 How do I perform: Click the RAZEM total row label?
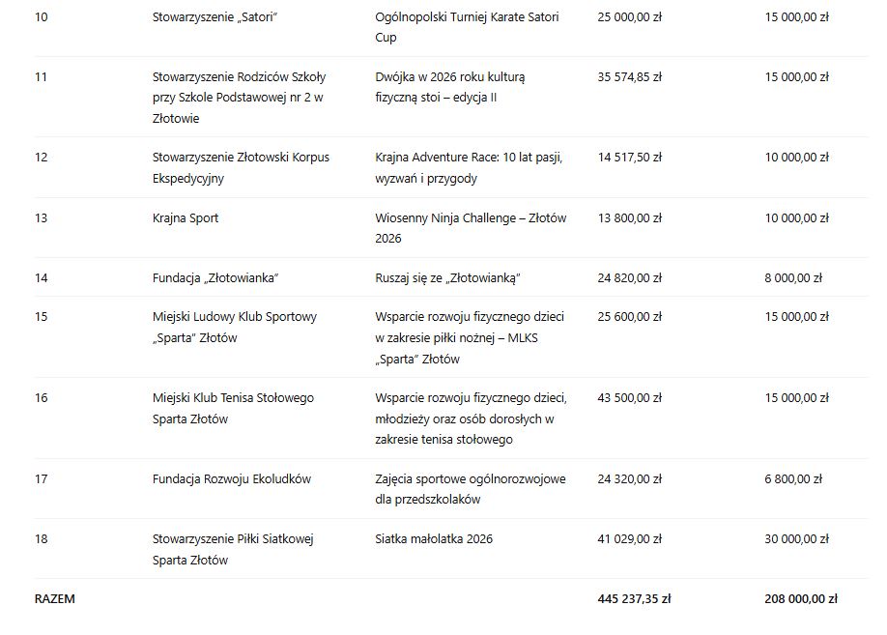pos(54,599)
